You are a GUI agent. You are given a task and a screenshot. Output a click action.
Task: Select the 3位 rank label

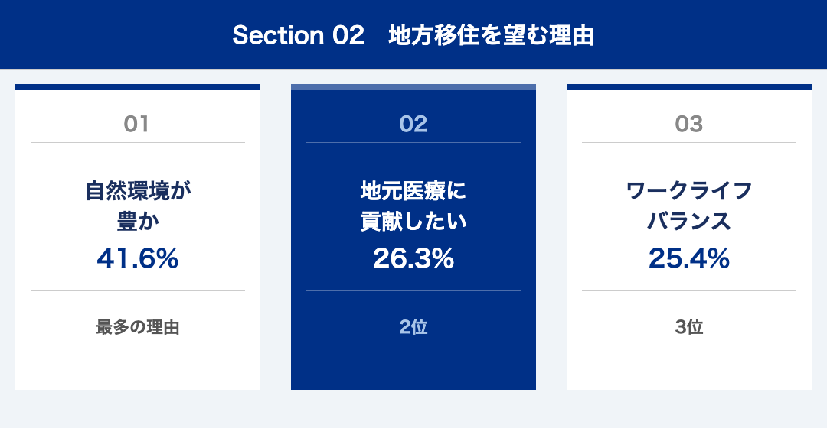pos(689,327)
